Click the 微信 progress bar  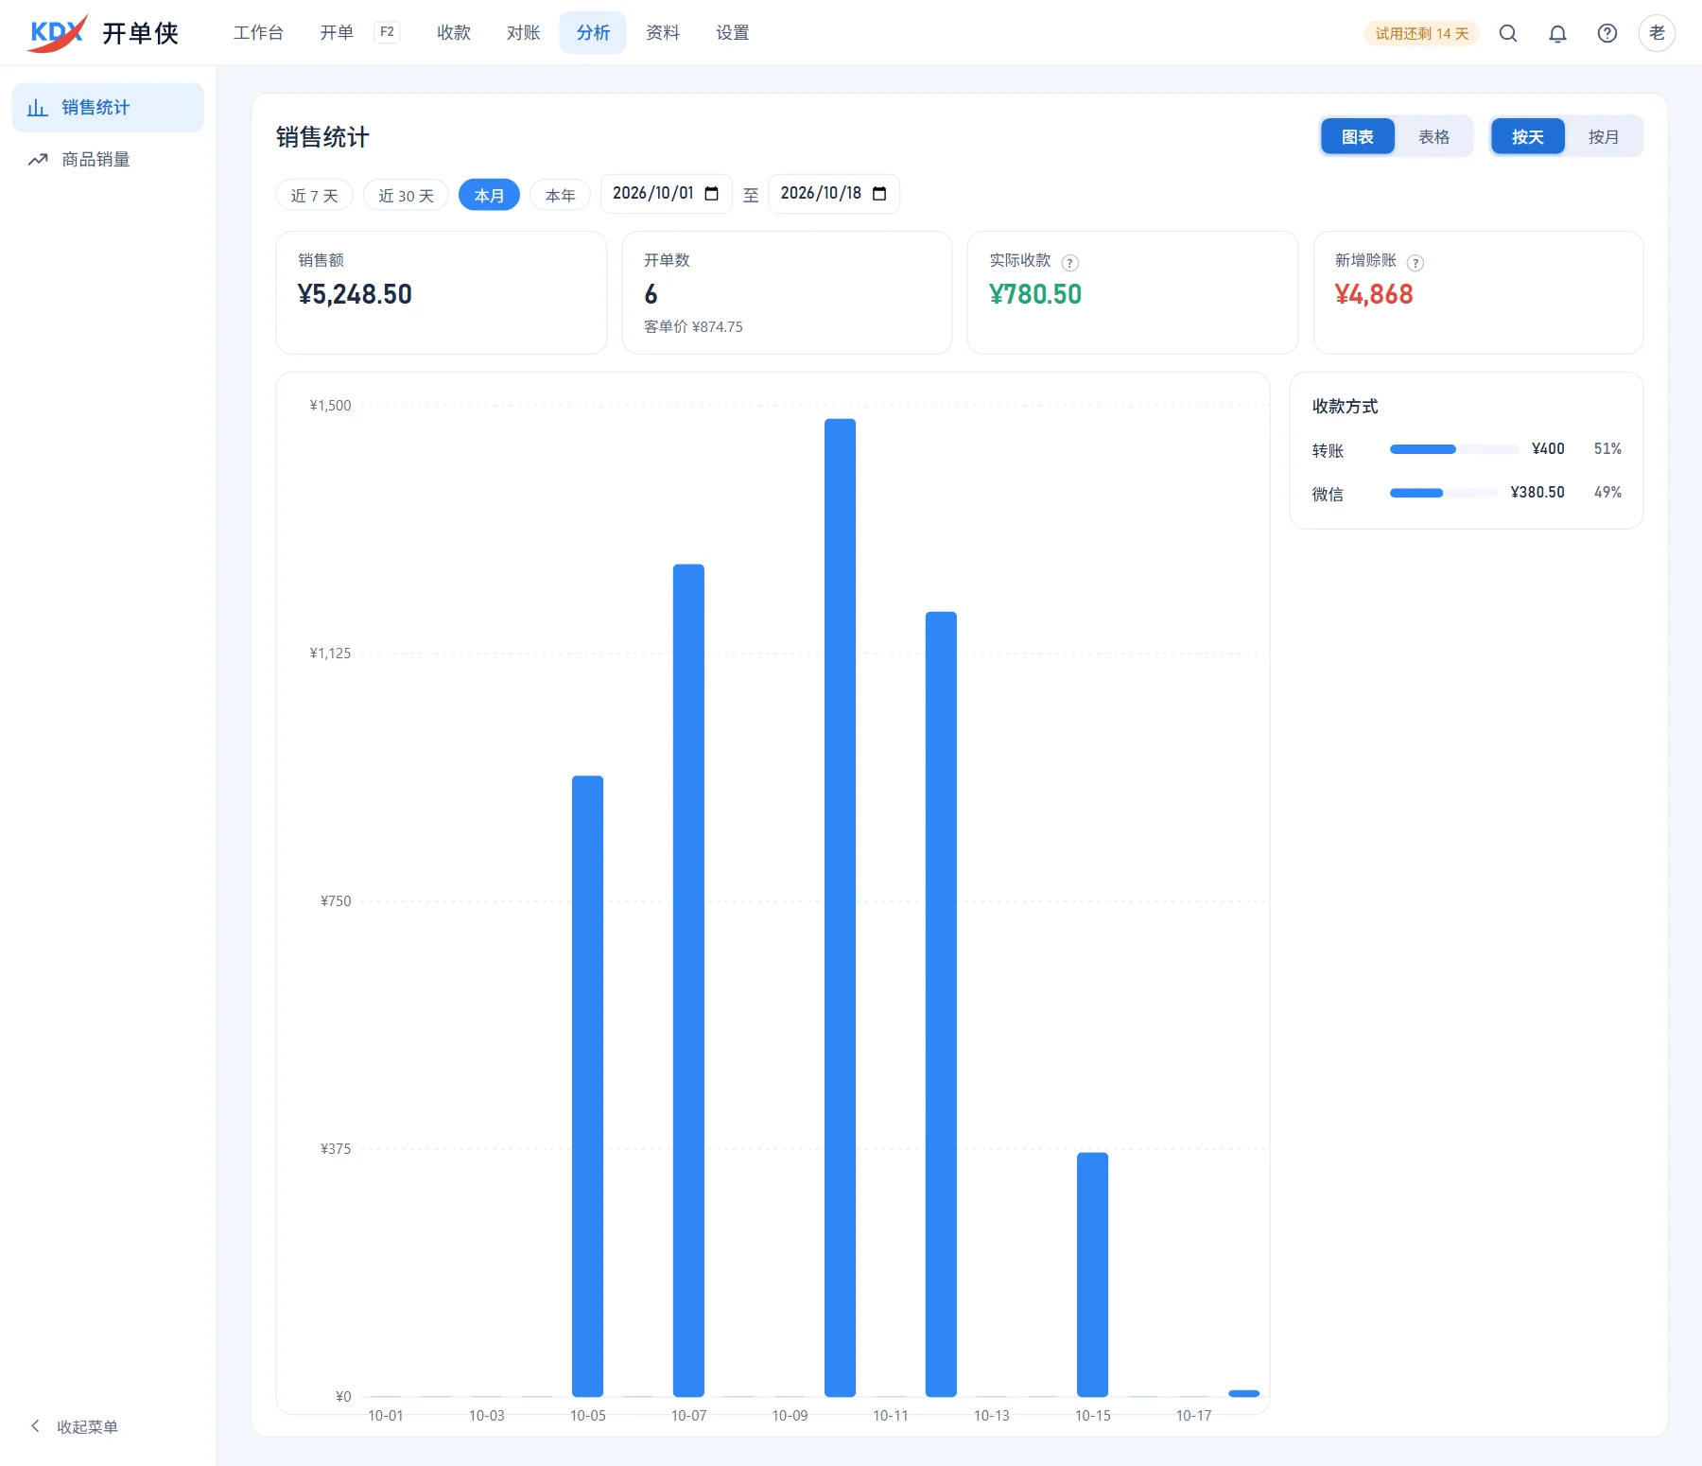(x=1444, y=493)
